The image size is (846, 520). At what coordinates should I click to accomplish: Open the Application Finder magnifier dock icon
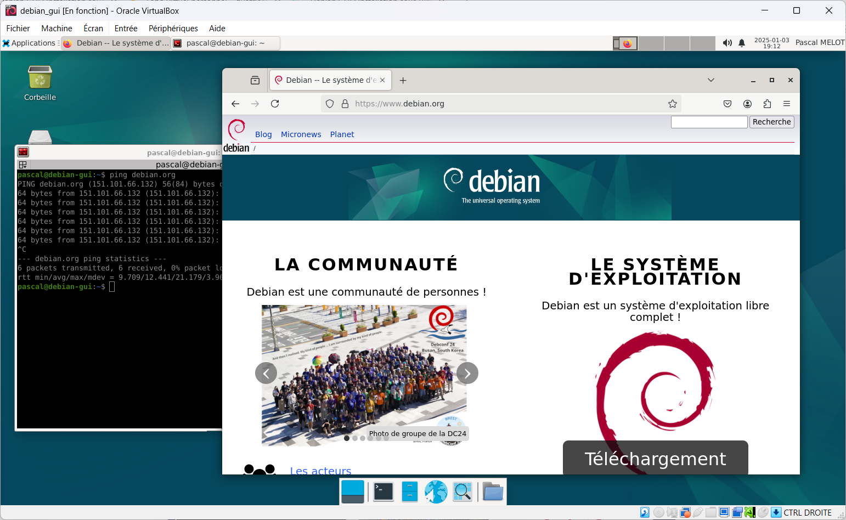[x=463, y=491]
